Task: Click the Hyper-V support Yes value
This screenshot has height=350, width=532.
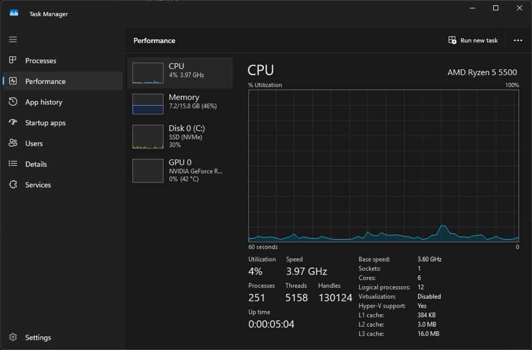Action: 422,306
